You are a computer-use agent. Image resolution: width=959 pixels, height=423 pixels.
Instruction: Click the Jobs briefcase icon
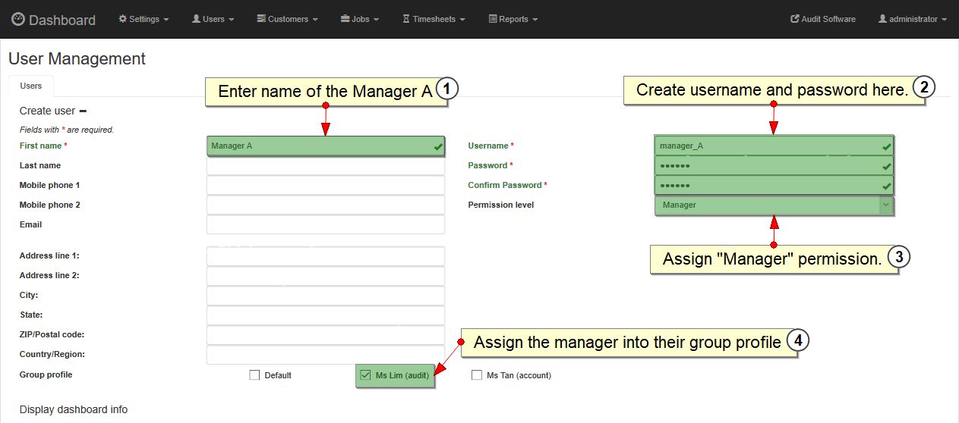(345, 19)
